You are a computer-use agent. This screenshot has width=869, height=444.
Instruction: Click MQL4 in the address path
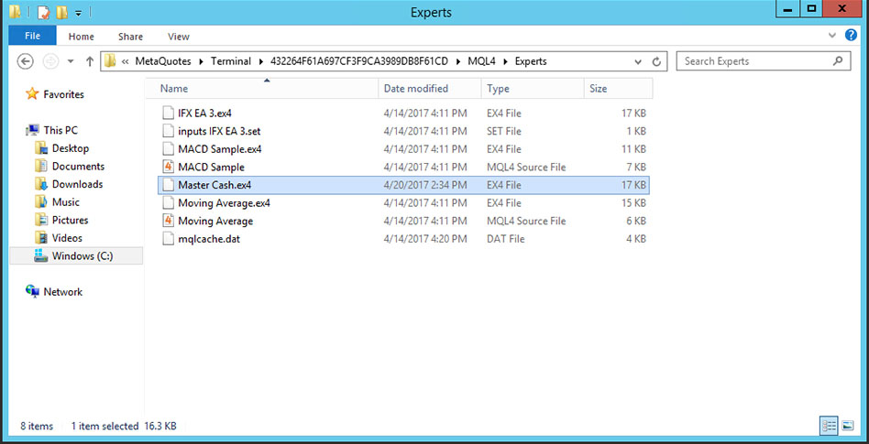(482, 61)
